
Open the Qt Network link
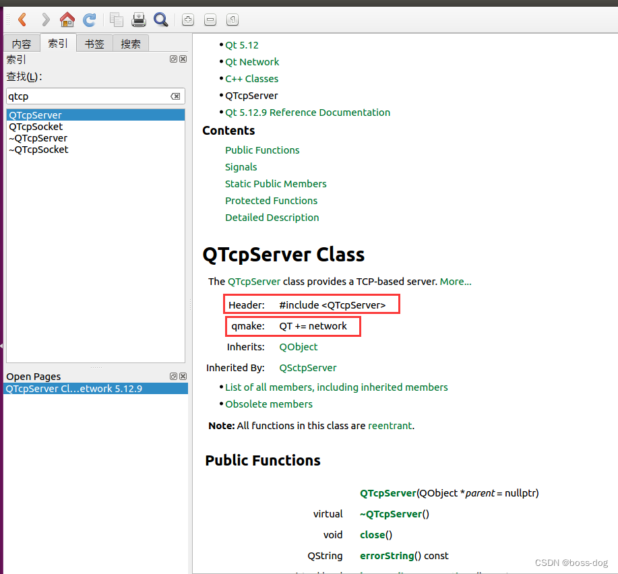click(252, 62)
